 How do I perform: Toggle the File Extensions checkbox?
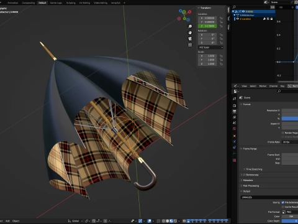click(x=283, y=202)
